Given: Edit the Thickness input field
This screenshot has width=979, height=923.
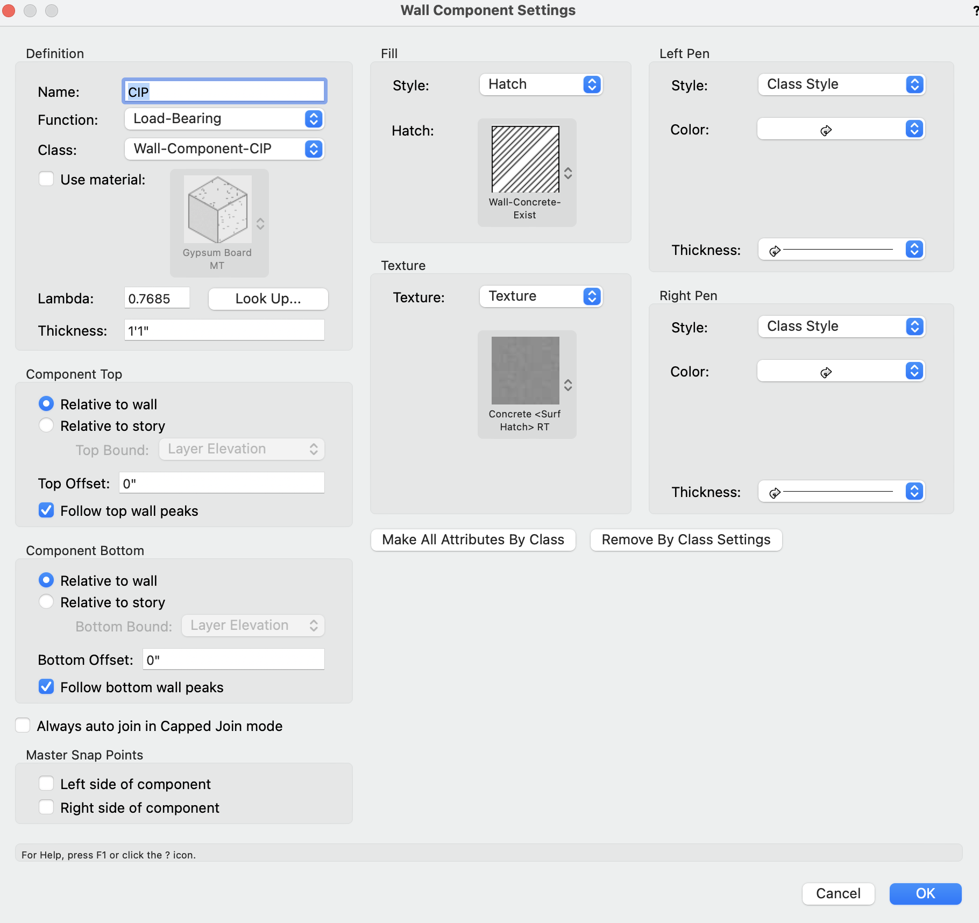Looking at the screenshot, I should click(223, 330).
